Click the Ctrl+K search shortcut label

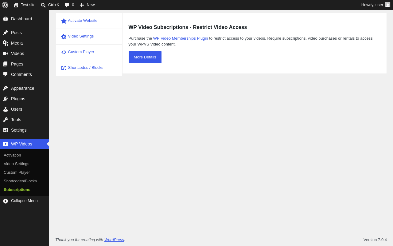coord(54,5)
